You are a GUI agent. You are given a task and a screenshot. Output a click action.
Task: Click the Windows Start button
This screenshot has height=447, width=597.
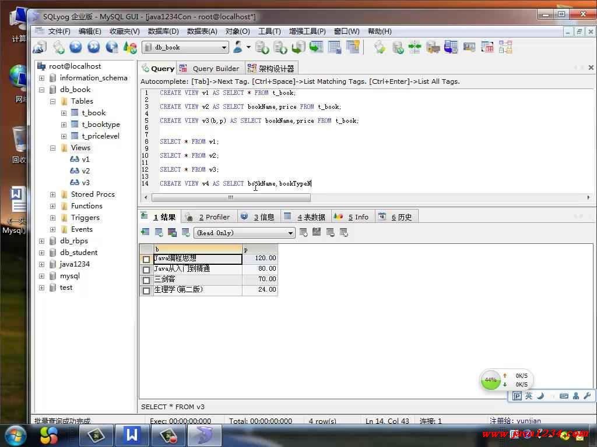pyautogui.click(x=15, y=435)
